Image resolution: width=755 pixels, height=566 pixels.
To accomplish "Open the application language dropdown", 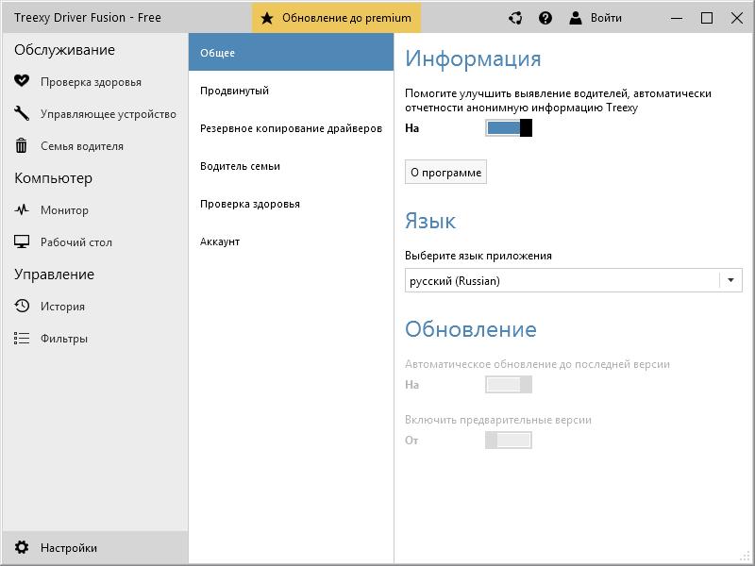I will click(574, 280).
